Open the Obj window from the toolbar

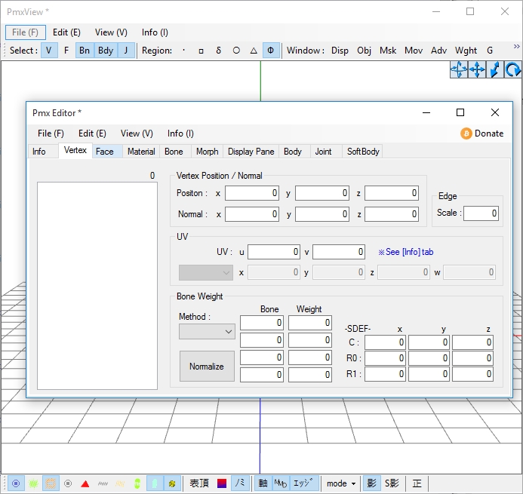(x=364, y=51)
